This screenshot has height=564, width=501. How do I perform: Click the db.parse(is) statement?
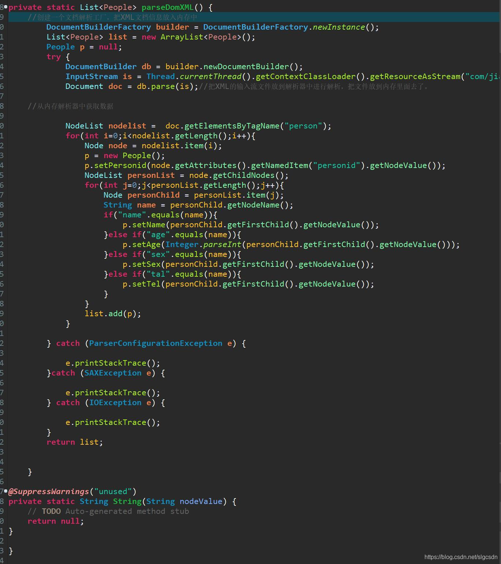pyautogui.click(x=168, y=86)
